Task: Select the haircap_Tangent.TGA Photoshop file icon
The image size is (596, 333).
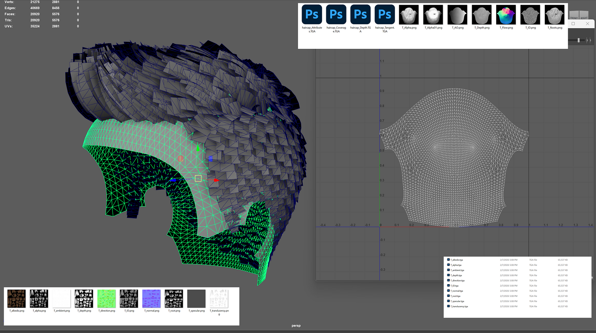Action: (x=385, y=14)
